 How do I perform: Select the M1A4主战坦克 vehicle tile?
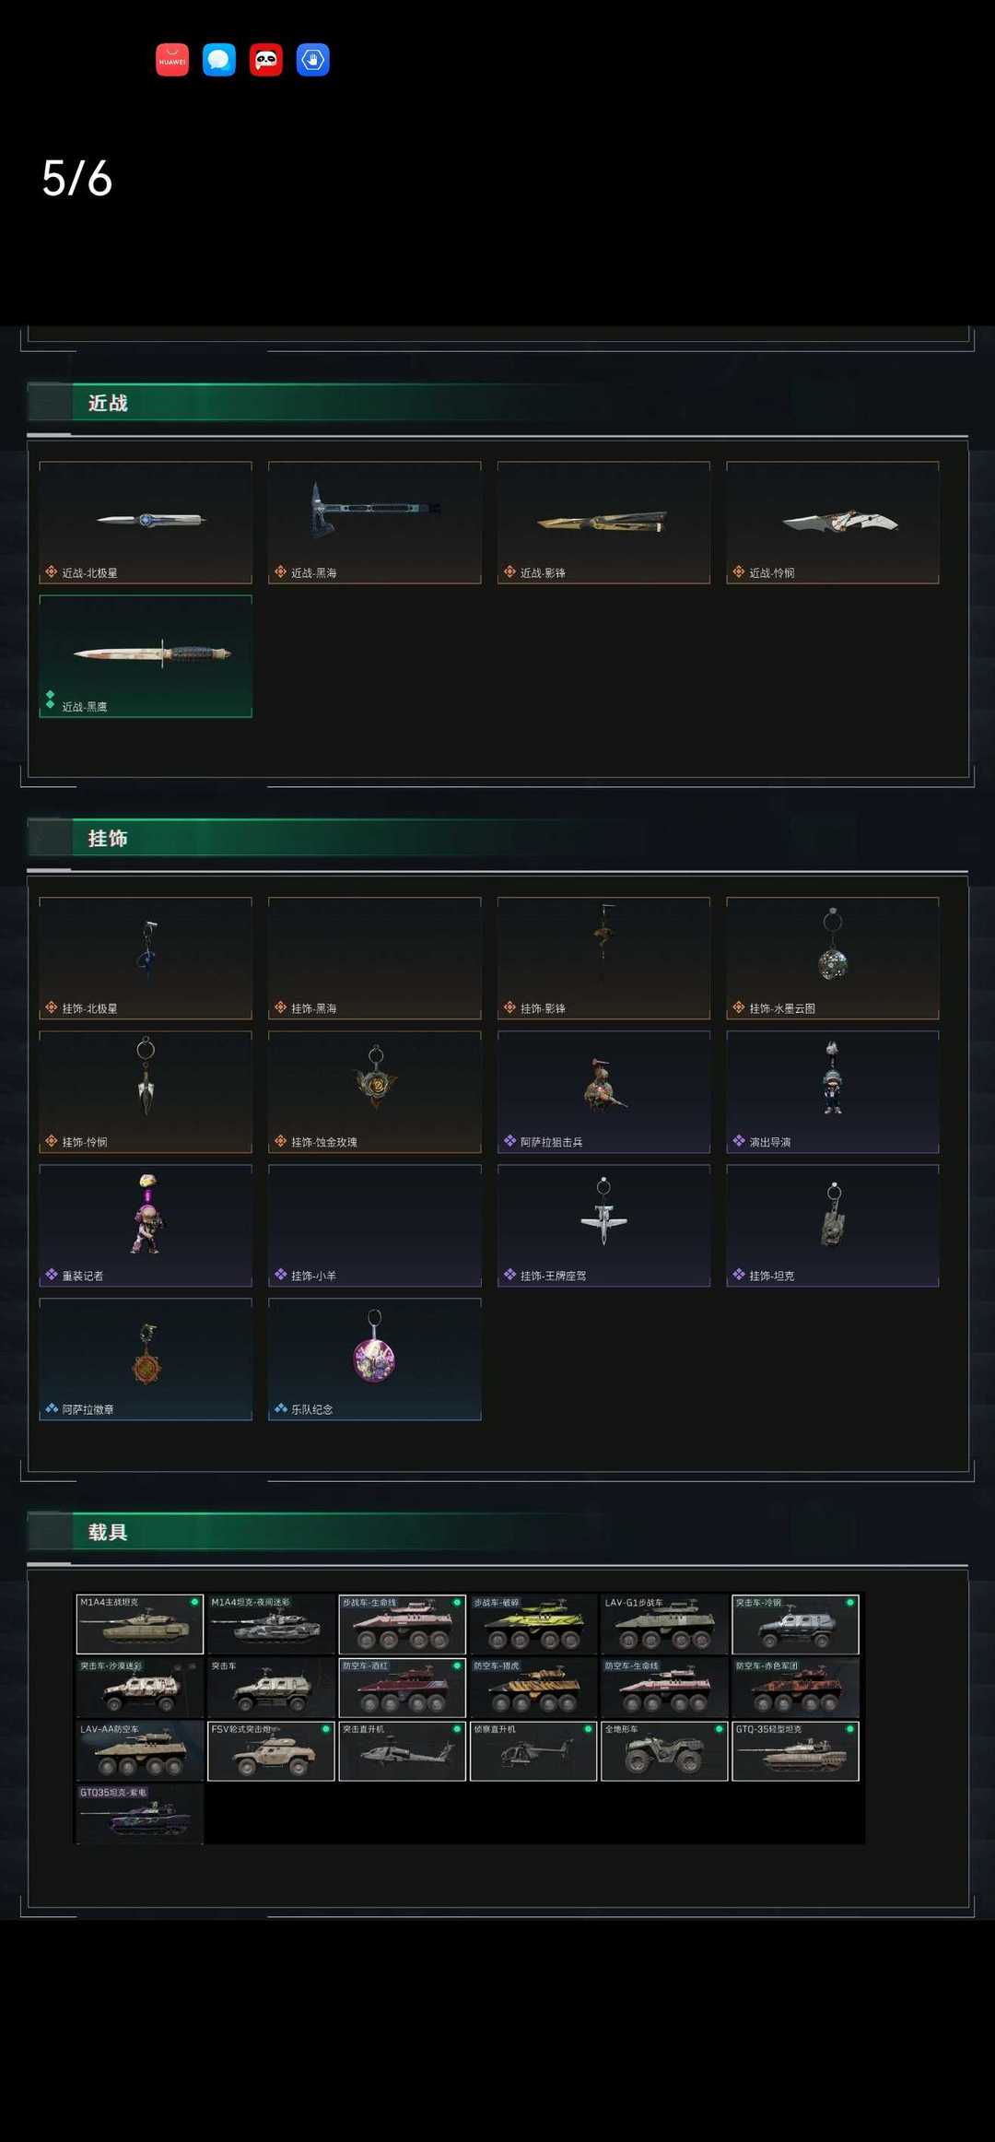click(140, 1624)
